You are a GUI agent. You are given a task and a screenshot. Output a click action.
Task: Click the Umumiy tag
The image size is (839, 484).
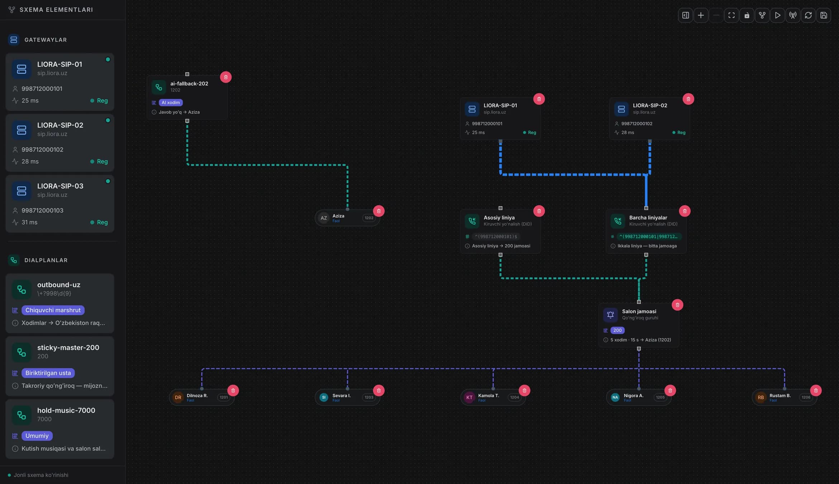click(x=37, y=436)
